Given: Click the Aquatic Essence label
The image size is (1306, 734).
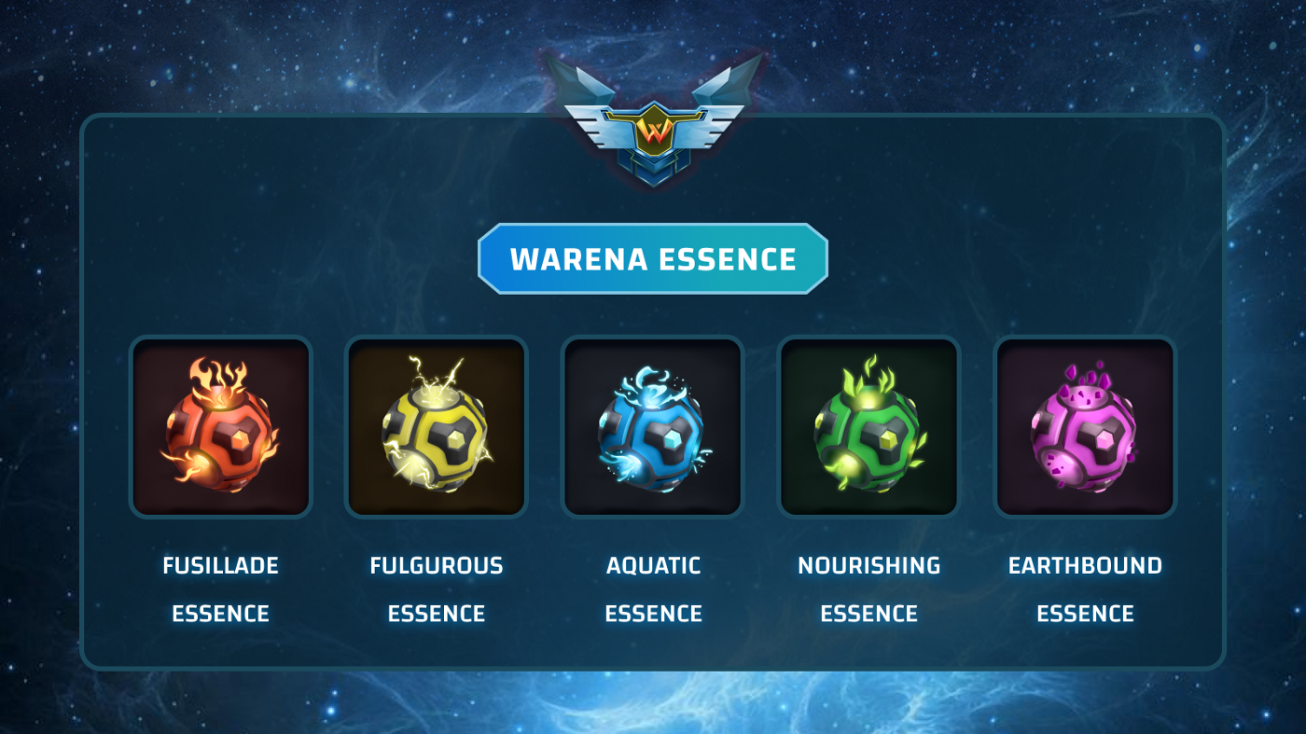Looking at the screenshot, I should tap(653, 589).
